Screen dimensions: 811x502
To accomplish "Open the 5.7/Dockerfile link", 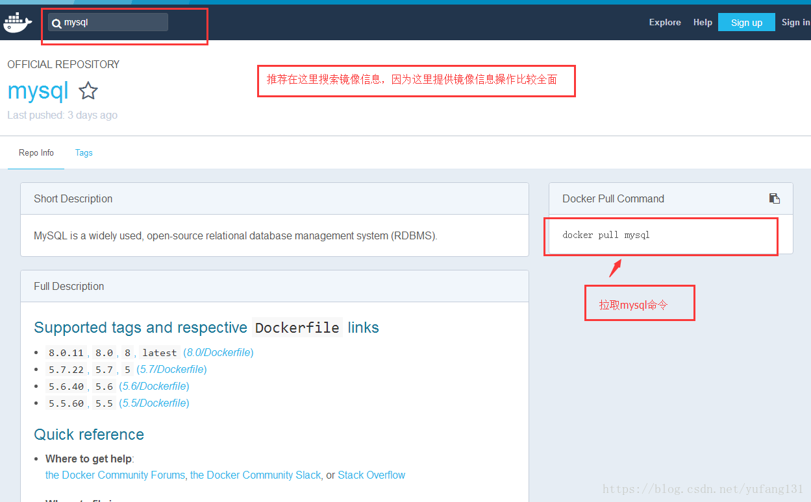I will [x=171, y=370].
